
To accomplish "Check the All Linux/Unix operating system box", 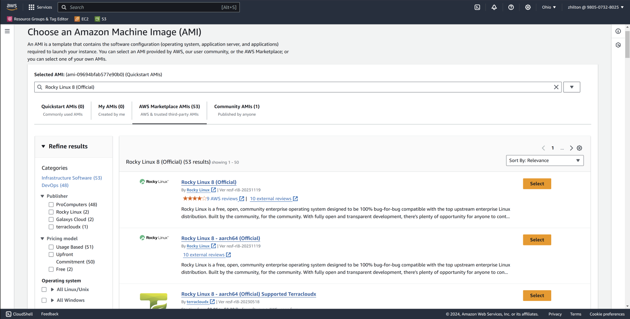I will 44,289.
